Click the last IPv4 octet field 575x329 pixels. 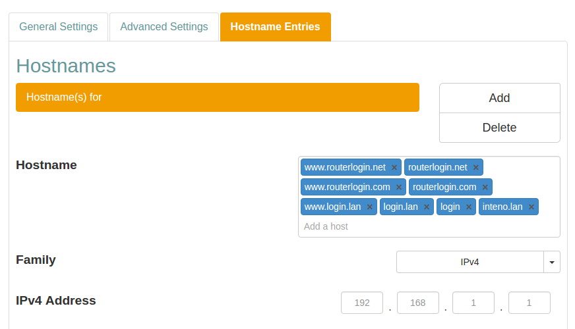pyautogui.click(x=529, y=303)
